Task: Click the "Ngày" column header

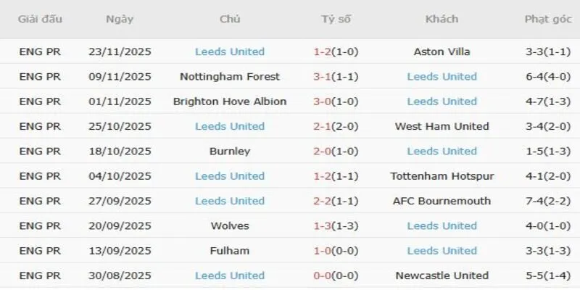Action: [x=119, y=20]
